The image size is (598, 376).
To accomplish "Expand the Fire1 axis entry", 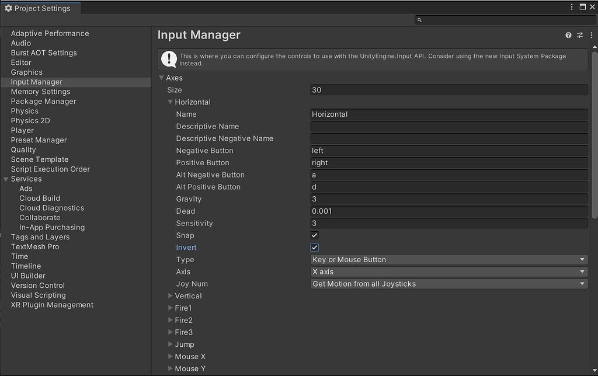I will tap(169, 308).
